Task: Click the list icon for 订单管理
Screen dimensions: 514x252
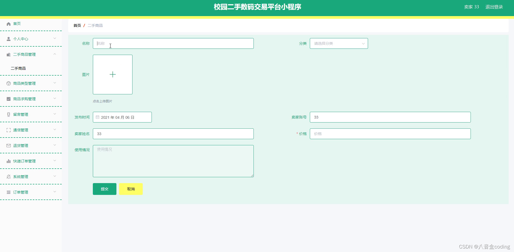Action: coord(9,192)
